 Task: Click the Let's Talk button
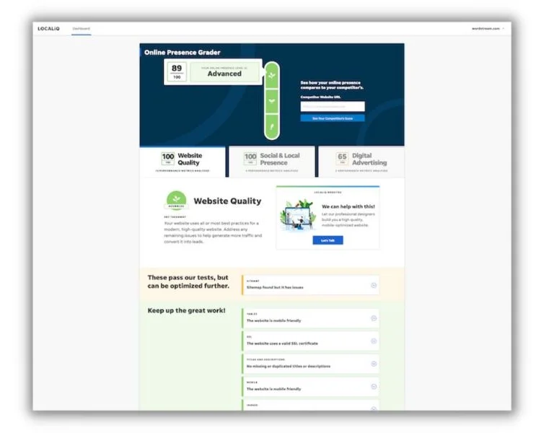click(327, 240)
